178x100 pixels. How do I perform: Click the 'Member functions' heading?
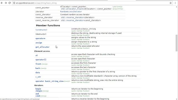[48, 25]
